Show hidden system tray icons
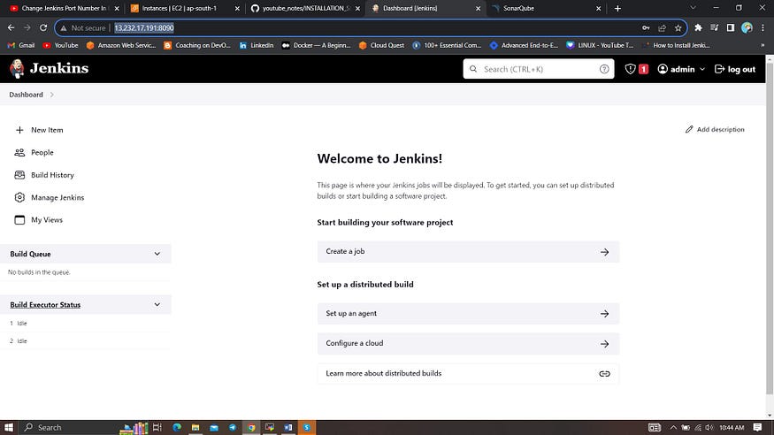774x435 pixels. (673, 428)
